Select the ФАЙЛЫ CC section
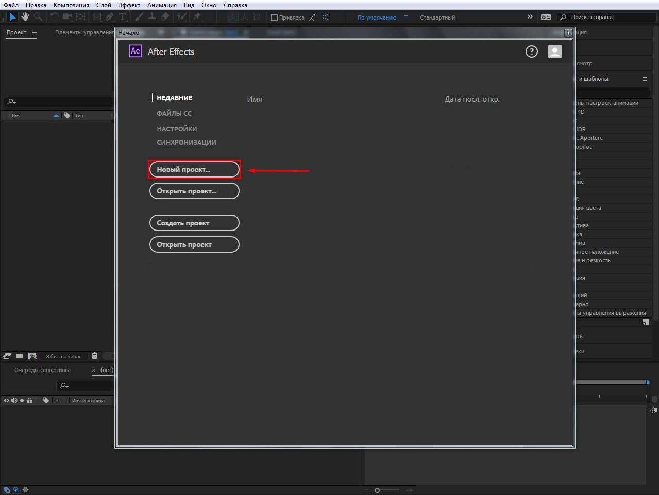This screenshot has height=495, width=659. pos(174,113)
